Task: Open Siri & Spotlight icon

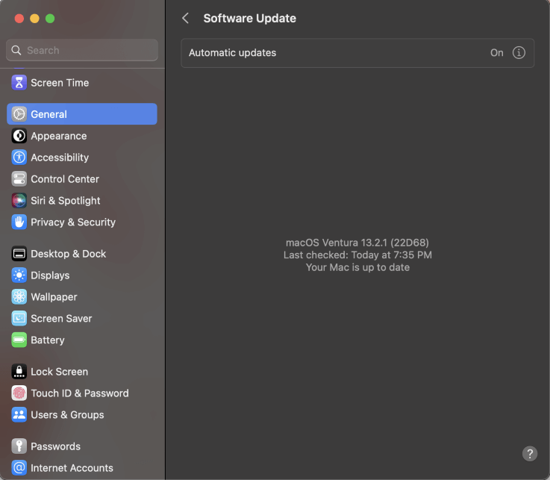Action: pos(19,201)
